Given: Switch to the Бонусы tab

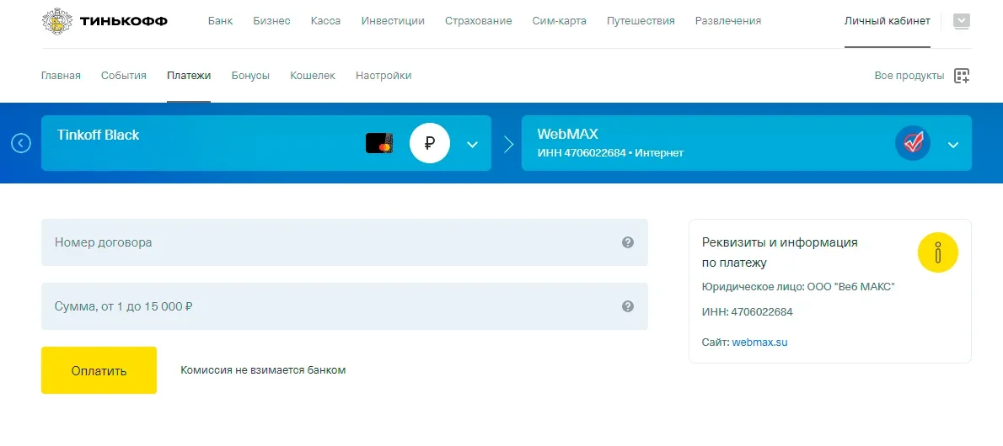Looking at the screenshot, I should [251, 76].
